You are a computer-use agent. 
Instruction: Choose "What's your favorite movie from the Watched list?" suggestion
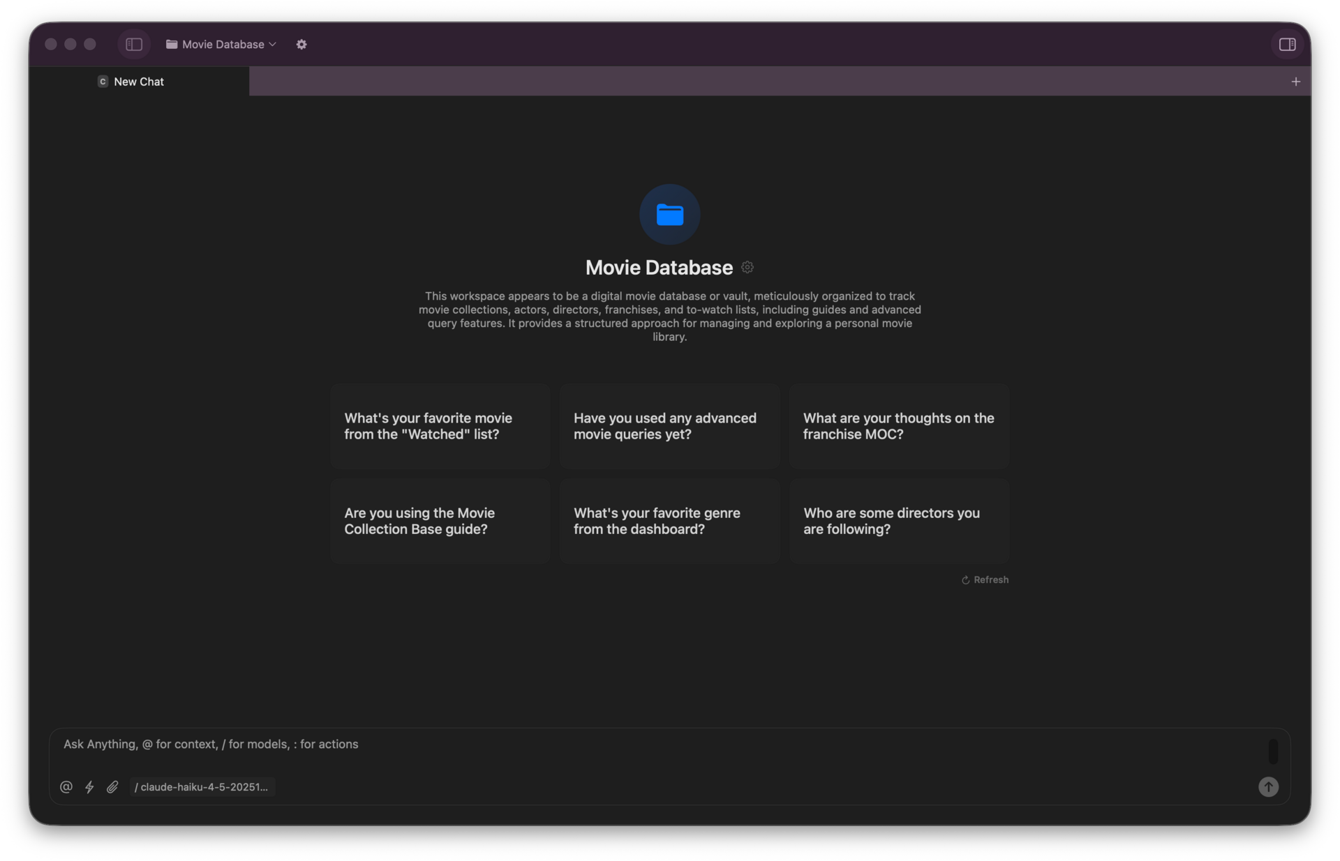pos(440,426)
